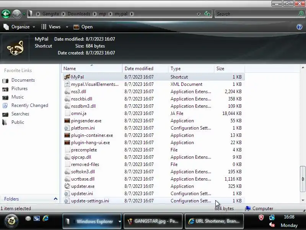This screenshot has width=306, height=230.
Task: Expand the Folders pane chevron
Action: (55, 199)
